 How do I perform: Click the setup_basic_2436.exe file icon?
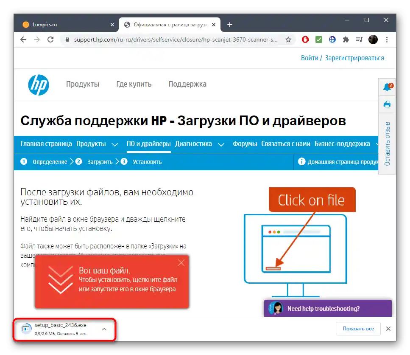coord(26,328)
